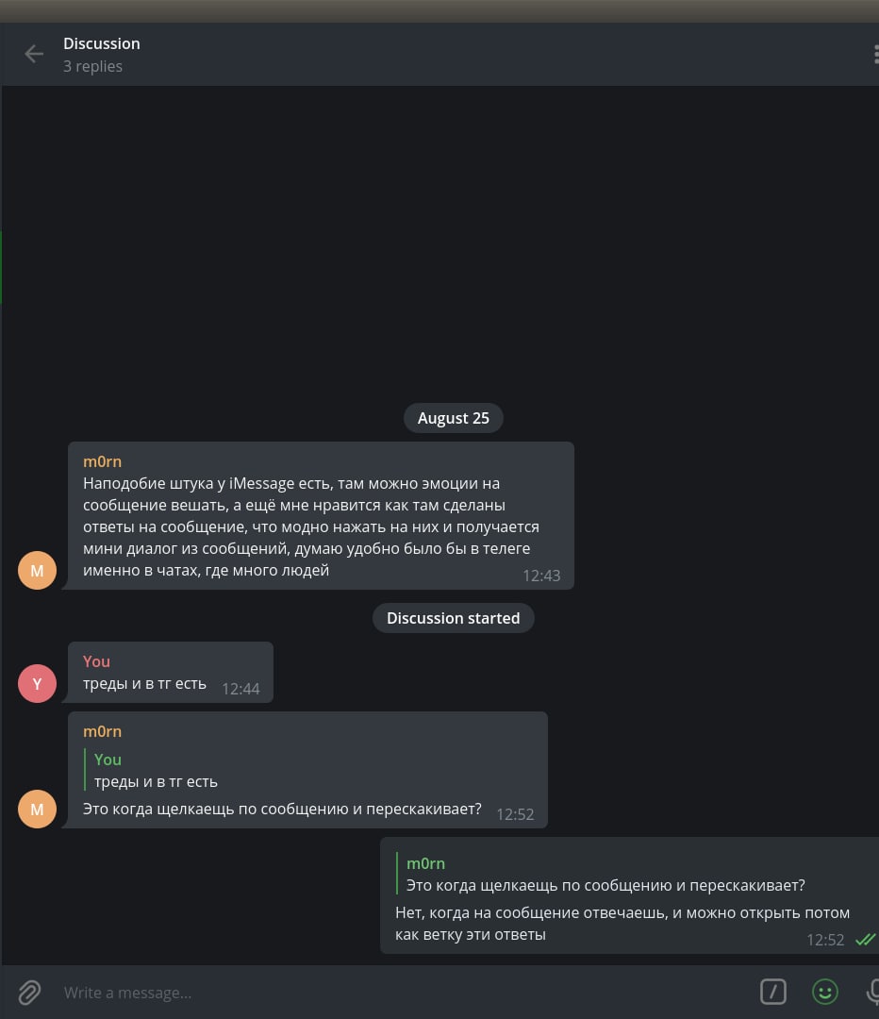The height and width of the screenshot is (1019, 879).
Task: Click the double check read marks
Action: (x=864, y=940)
